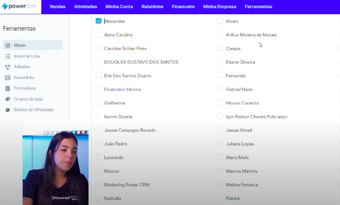Check the Patrick checkbox
This screenshot has width=340, height=205.
220,198
